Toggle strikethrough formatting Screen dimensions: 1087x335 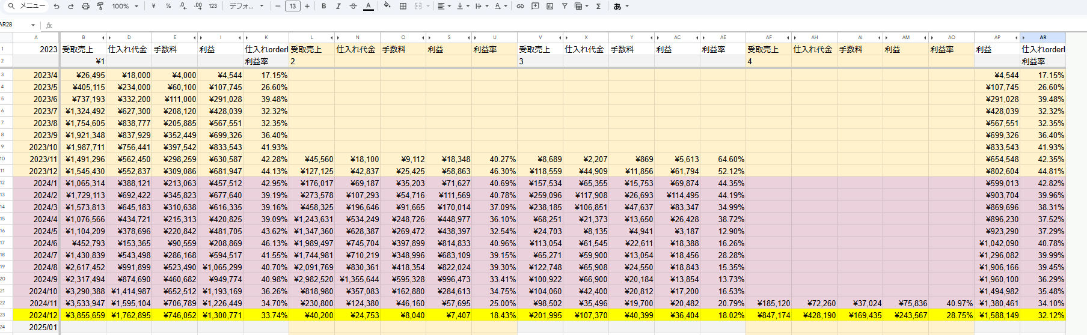point(353,6)
